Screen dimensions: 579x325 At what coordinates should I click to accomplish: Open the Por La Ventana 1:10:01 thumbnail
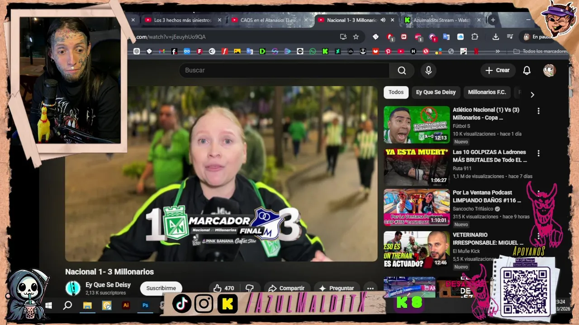pos(417,207)
